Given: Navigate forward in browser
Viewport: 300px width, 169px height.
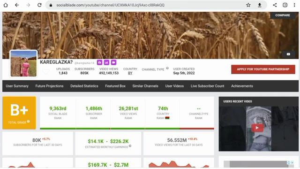Looking at the screenshot, I should [x=28, y=5].
